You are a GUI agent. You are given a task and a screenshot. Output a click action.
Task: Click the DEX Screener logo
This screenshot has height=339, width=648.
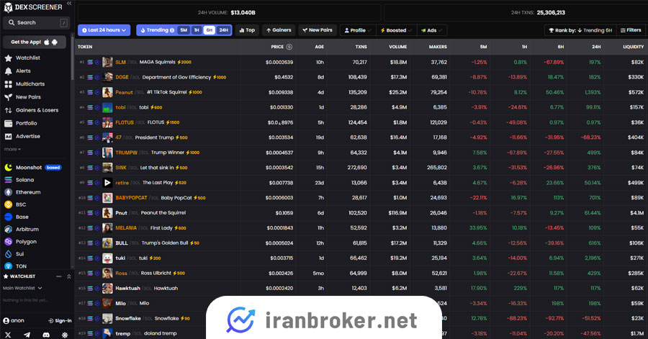[33, 7]
